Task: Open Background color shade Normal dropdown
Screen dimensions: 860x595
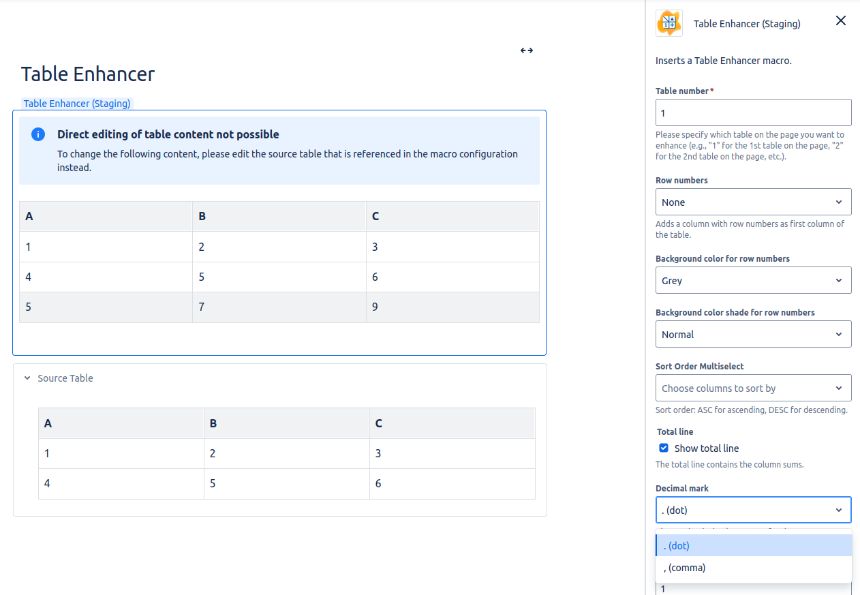Action: click(753, 334)
